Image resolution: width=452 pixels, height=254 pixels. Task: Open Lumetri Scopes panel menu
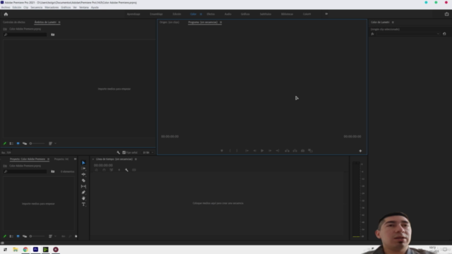click(x=59, y=22)
